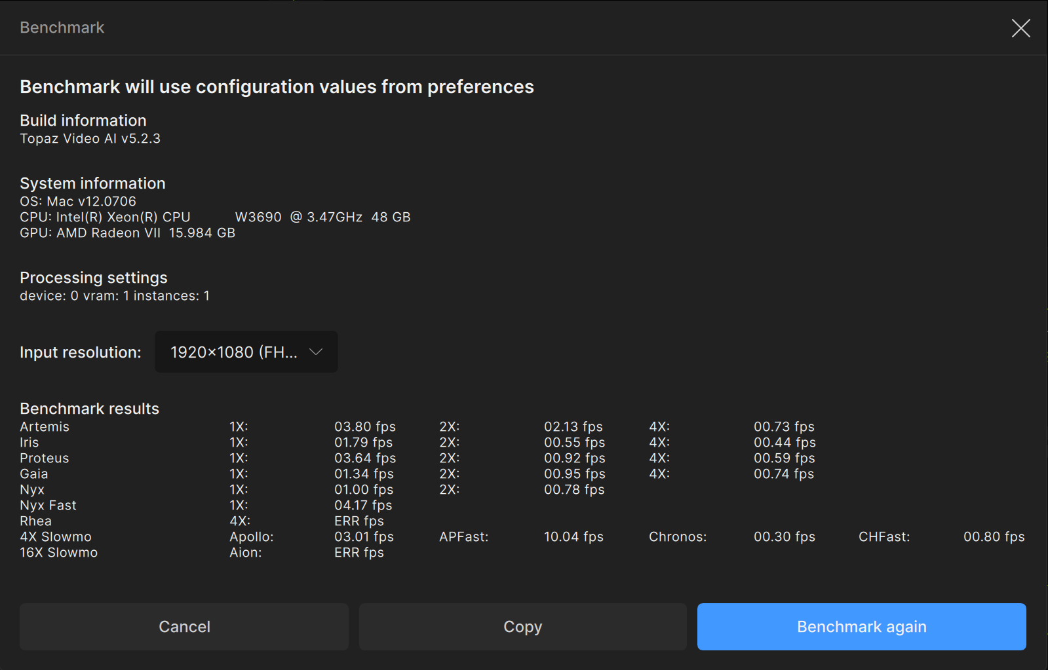
Task: Click Nyx 1X value 01.00 fps
Action: pos(364,490)
